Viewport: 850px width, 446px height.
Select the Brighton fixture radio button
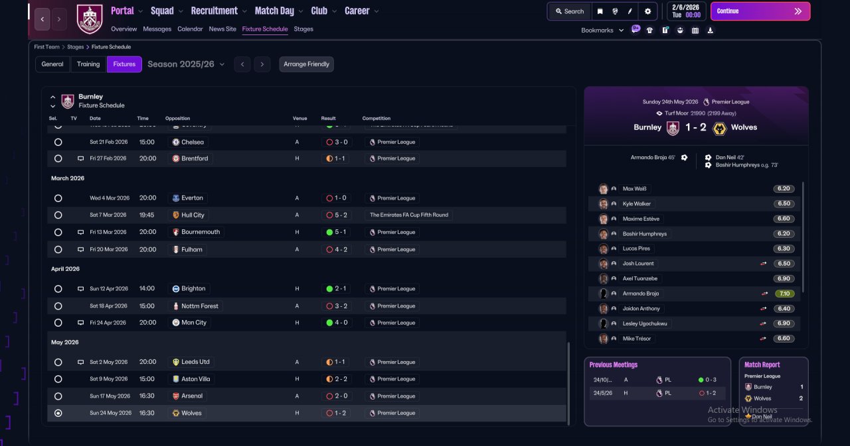tap(58, 289)
